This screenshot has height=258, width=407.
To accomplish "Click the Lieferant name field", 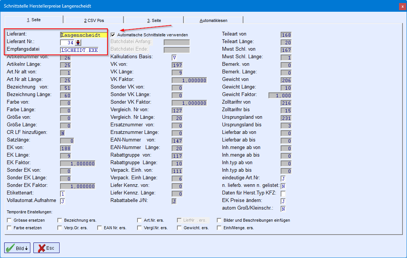I will tap(84, 35).
